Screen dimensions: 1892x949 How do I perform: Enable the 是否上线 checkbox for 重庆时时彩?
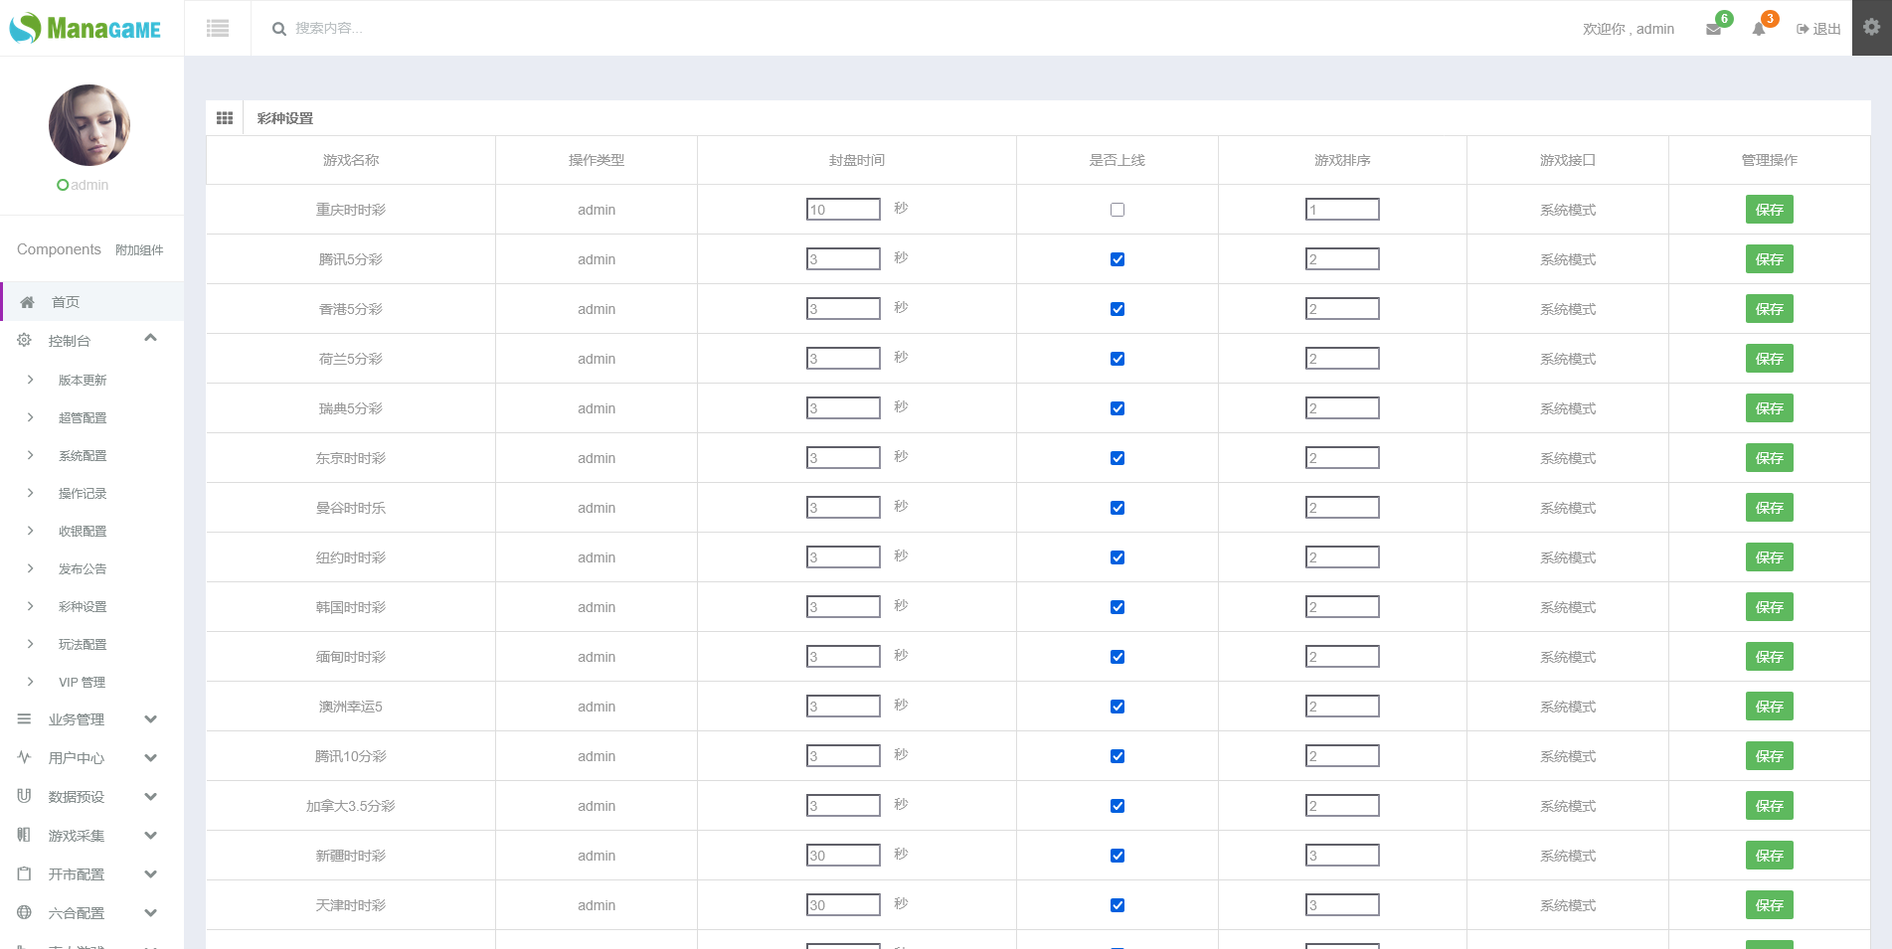(x=1118, y=210)
